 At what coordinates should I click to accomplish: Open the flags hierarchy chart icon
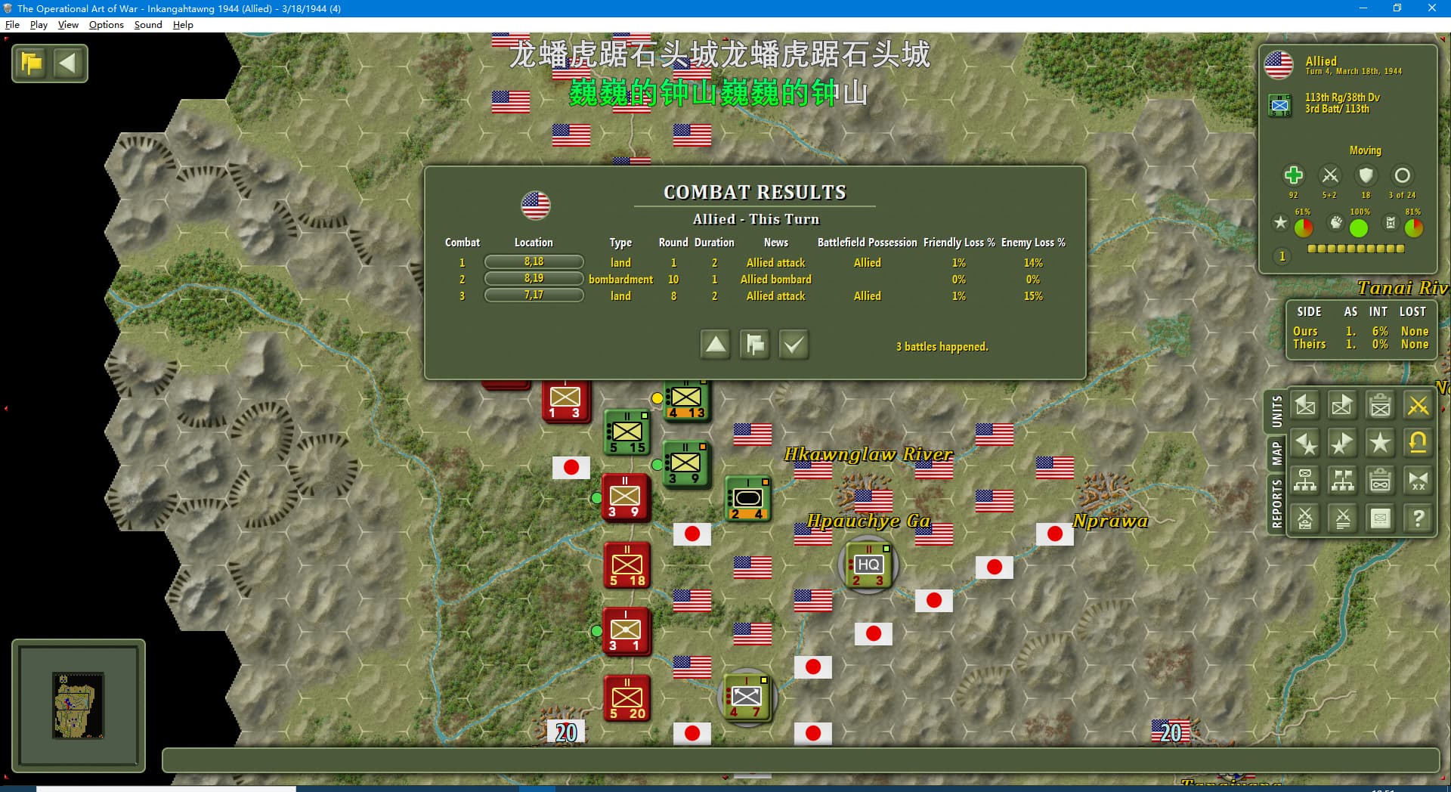(x=1343, y=481)
